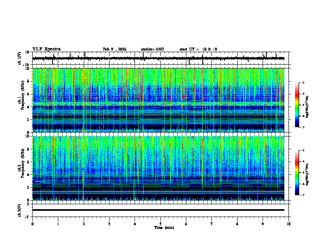Click the "ch.1(V)" waveform axis label
This screenshot has height=251, width=325.
(x=20, y=58)
